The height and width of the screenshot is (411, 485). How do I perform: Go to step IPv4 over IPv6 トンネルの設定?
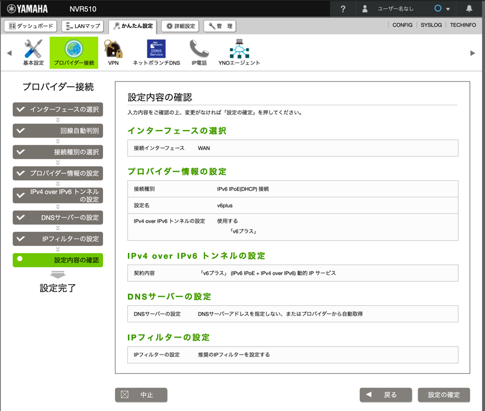58,195
